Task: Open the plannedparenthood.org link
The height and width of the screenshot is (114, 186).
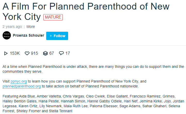Action: pyautogui.click(x=22, y=86)
